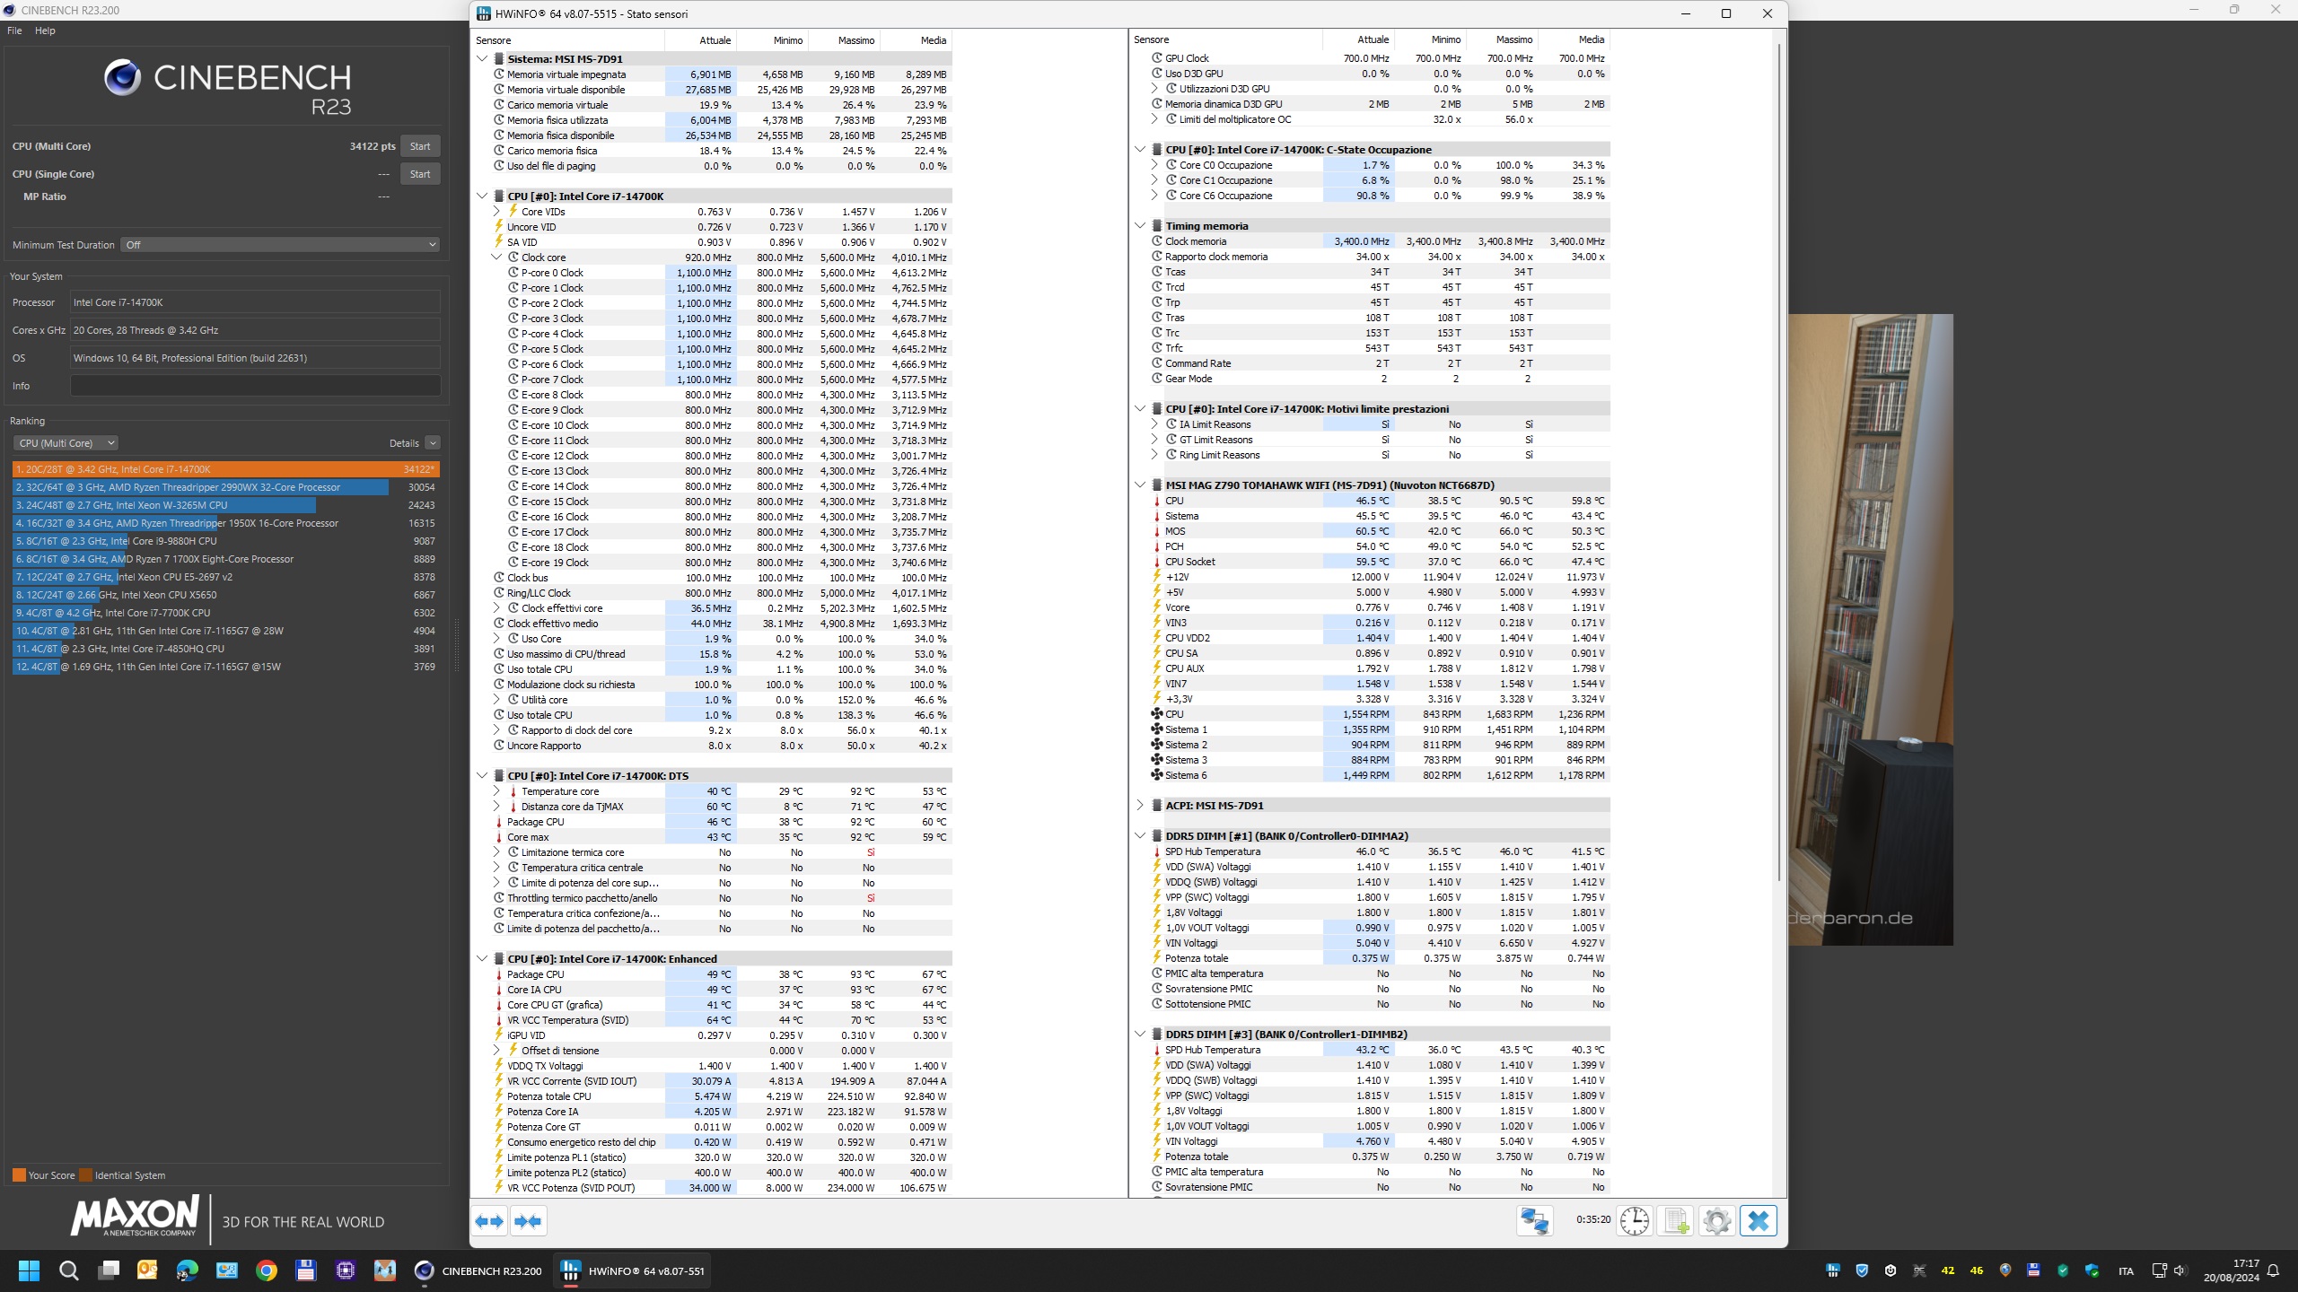Open the remote network monitoring icon
The height and width of the screenshot is (1292, 2298).
(x=1535, y=1221)
